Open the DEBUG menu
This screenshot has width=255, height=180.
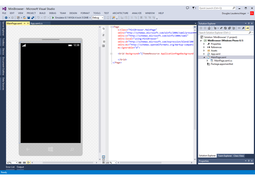click(53, 13)
